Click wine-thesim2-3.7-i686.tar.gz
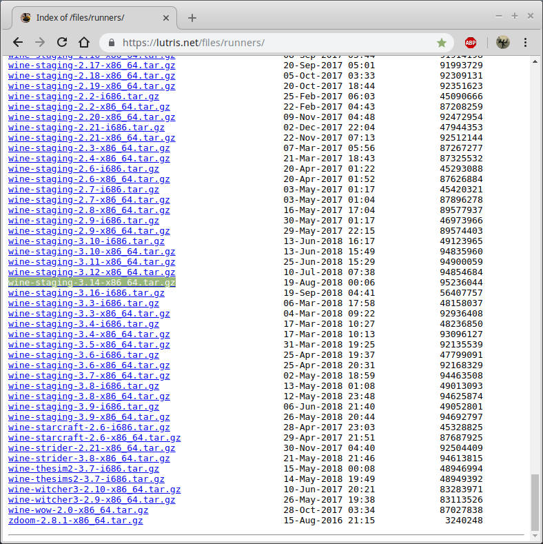The height and width of the screenshot is (544, 543). point(83,469)
